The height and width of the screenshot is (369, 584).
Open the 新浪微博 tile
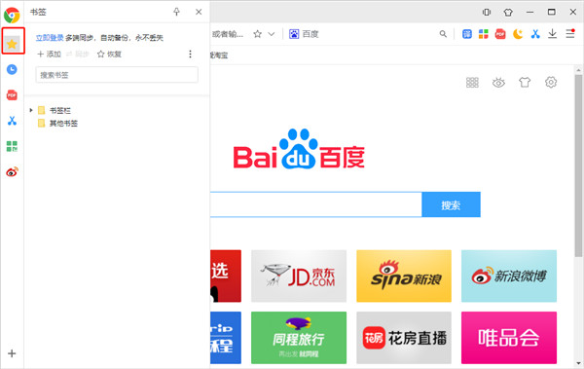pyautogui.click(x=509, y=276)
